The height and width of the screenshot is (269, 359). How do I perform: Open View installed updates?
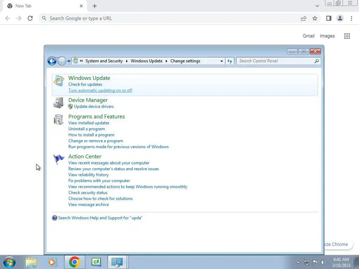tap(89, 123)
